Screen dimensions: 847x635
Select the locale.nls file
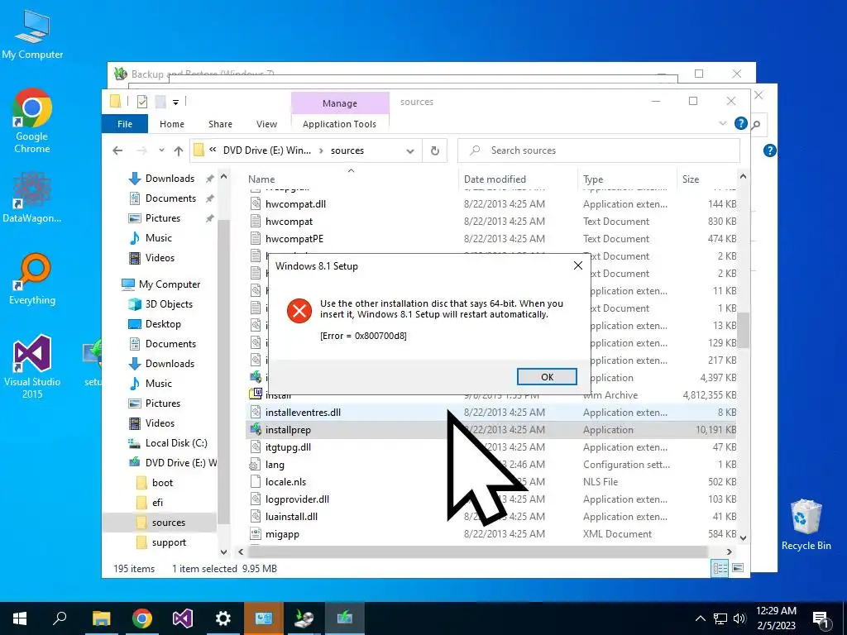285,482
